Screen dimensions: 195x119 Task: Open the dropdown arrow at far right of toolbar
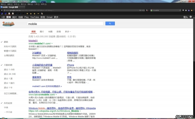pos(194,10)
